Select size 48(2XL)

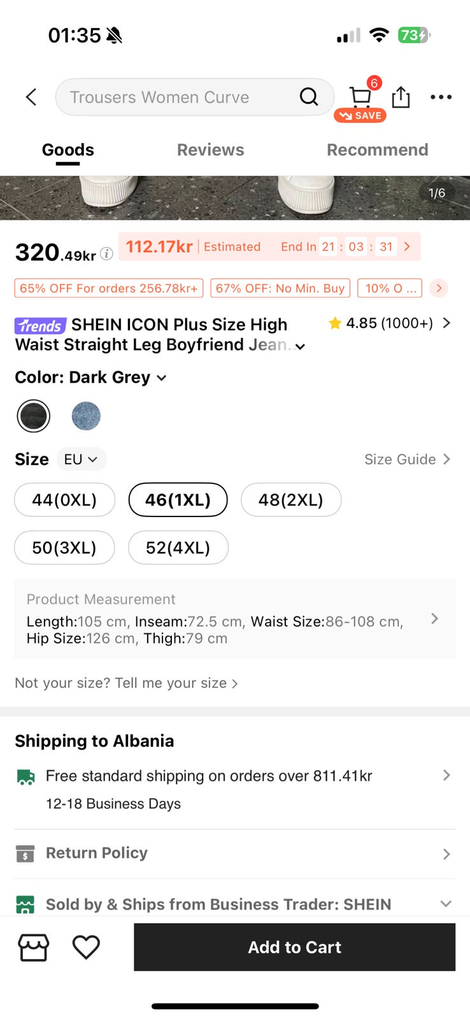pos(290,500)
